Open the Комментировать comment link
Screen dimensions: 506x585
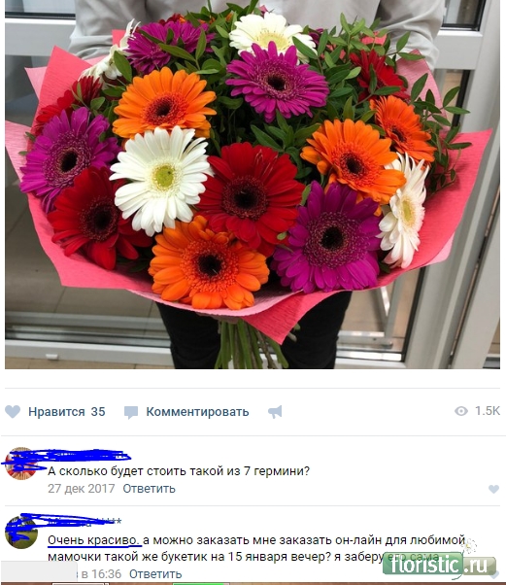click(197, 411)
